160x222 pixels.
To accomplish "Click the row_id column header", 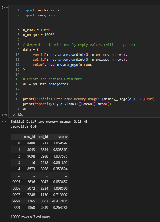I will (29, 137).
